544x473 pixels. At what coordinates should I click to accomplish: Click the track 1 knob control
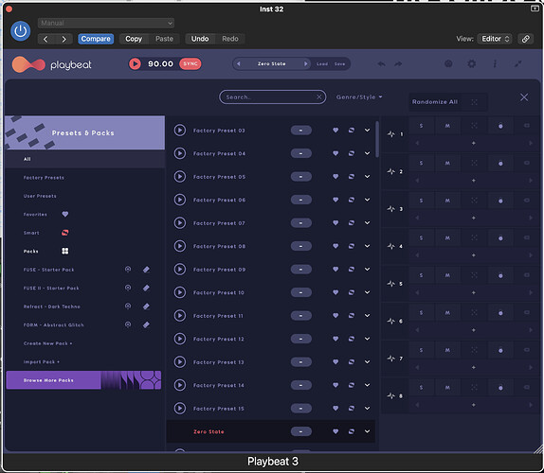500,126
